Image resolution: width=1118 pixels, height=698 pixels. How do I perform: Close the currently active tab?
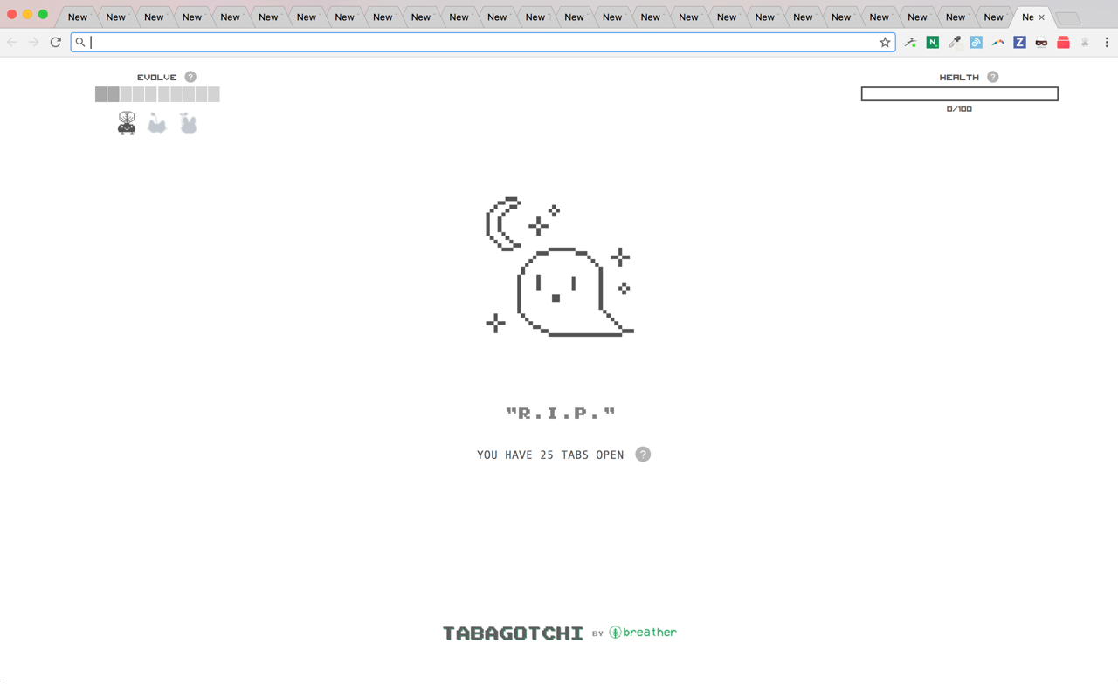point(1041,17)
